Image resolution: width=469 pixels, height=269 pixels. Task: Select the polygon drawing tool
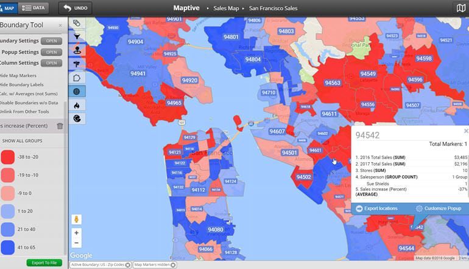click(x=77, y=78)
